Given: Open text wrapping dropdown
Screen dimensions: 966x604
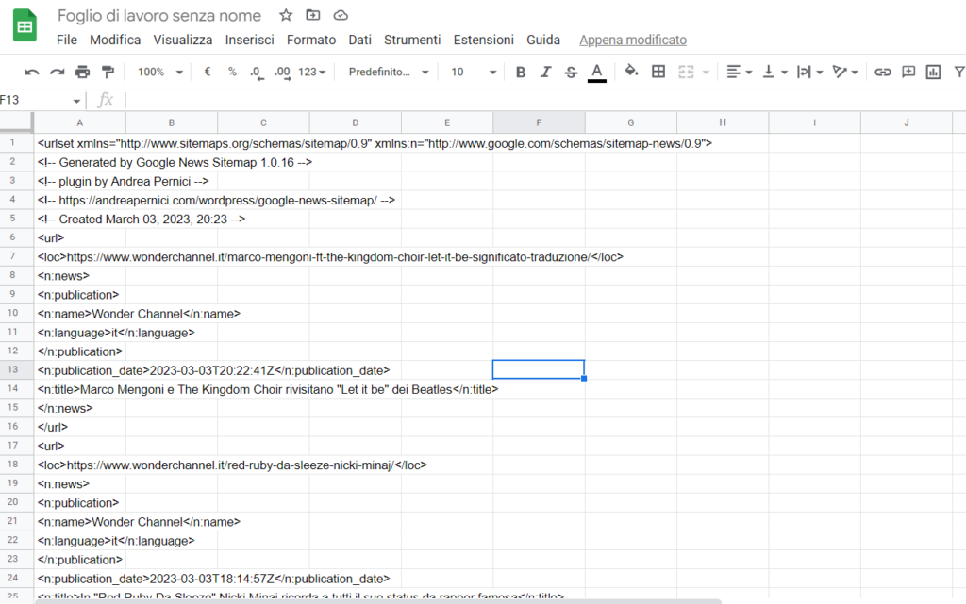Looking at the screenshot, I should (x=809, y=72).
